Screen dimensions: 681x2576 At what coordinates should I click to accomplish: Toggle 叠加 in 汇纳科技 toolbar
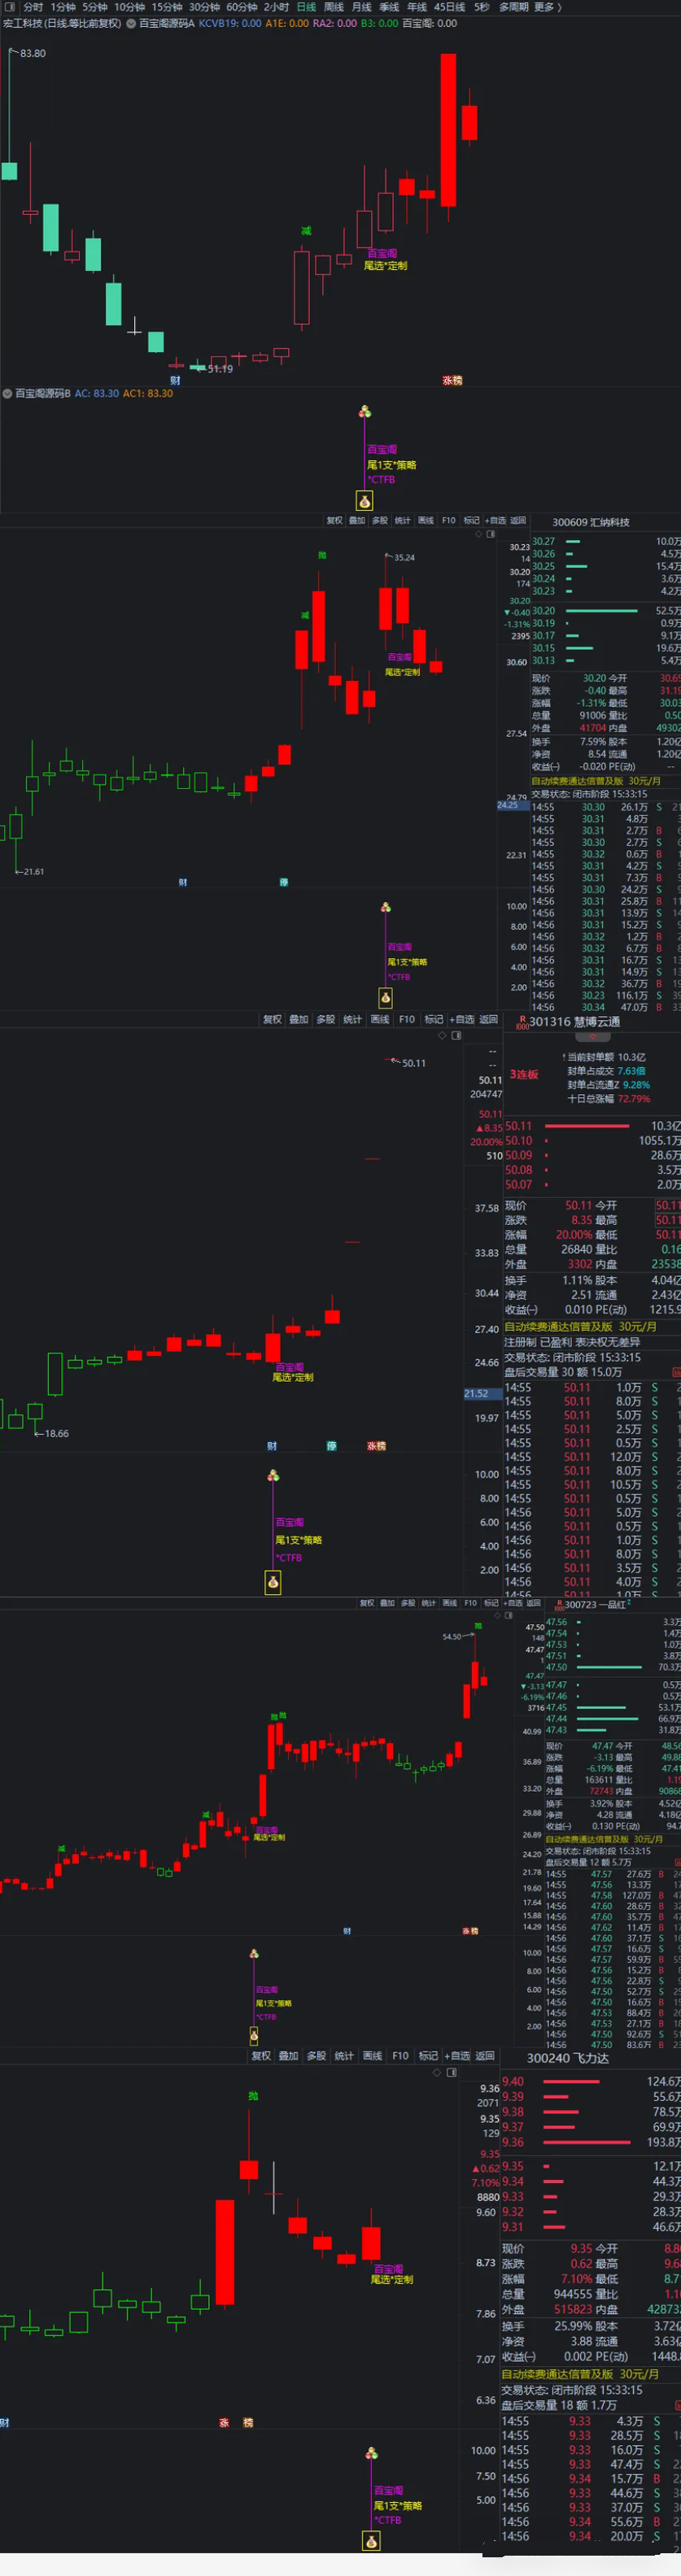[x=357, y=520]
